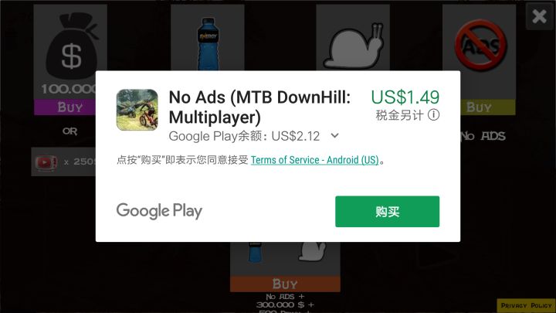Click the Google Play logo
The width and height of the screenshot is (556, 313).
[x=159, y=211]
